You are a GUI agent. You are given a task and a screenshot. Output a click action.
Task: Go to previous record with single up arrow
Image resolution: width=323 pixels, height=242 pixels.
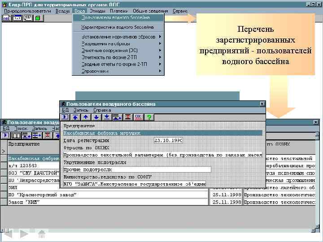pos(86,117)
